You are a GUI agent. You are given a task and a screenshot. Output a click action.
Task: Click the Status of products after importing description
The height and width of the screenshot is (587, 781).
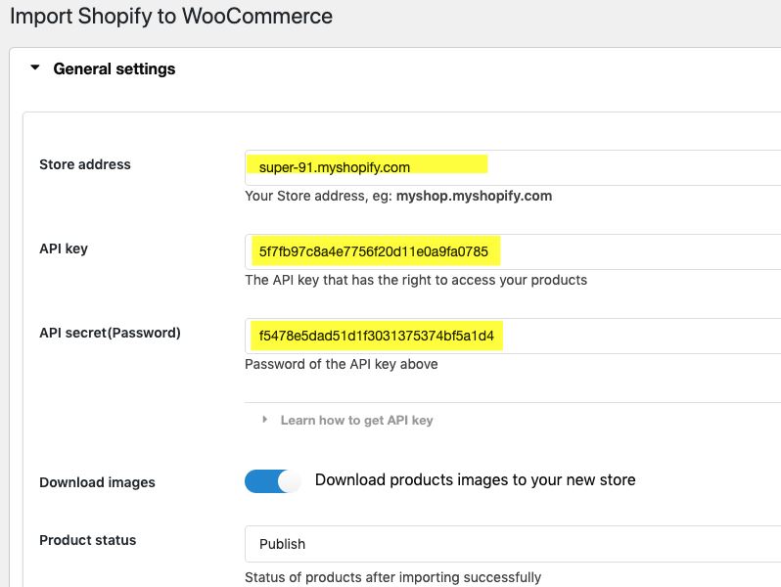pyautogui.click(x=393, y=577)
